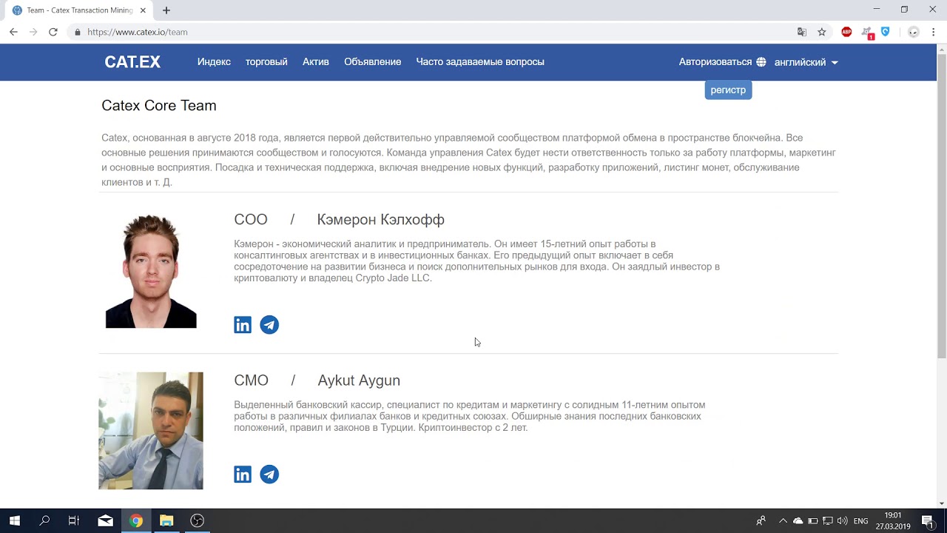Open Cameron Kalkhoff's LinkedIn icon
Viewport: 947px width, 533px height.
[243, 325]
